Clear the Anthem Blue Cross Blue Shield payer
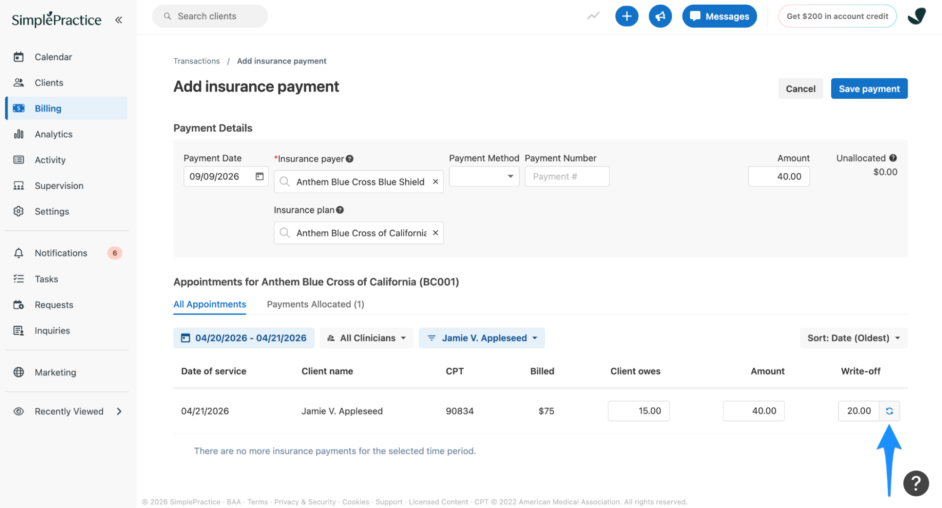 [x=435, y=182]
